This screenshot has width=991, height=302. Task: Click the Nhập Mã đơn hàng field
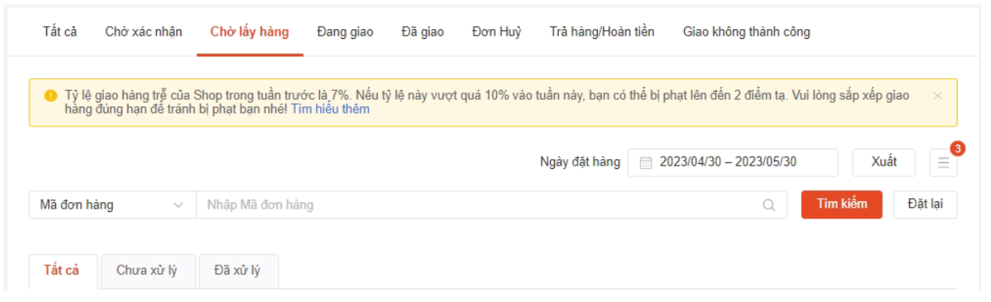(x=491, y=205)
